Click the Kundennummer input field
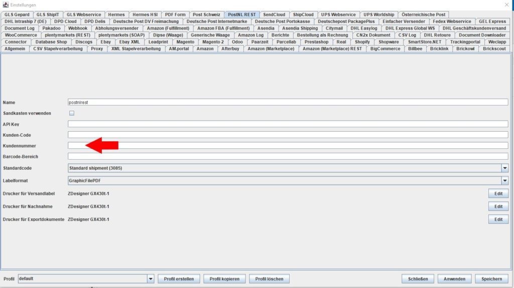 click(288, 146)
